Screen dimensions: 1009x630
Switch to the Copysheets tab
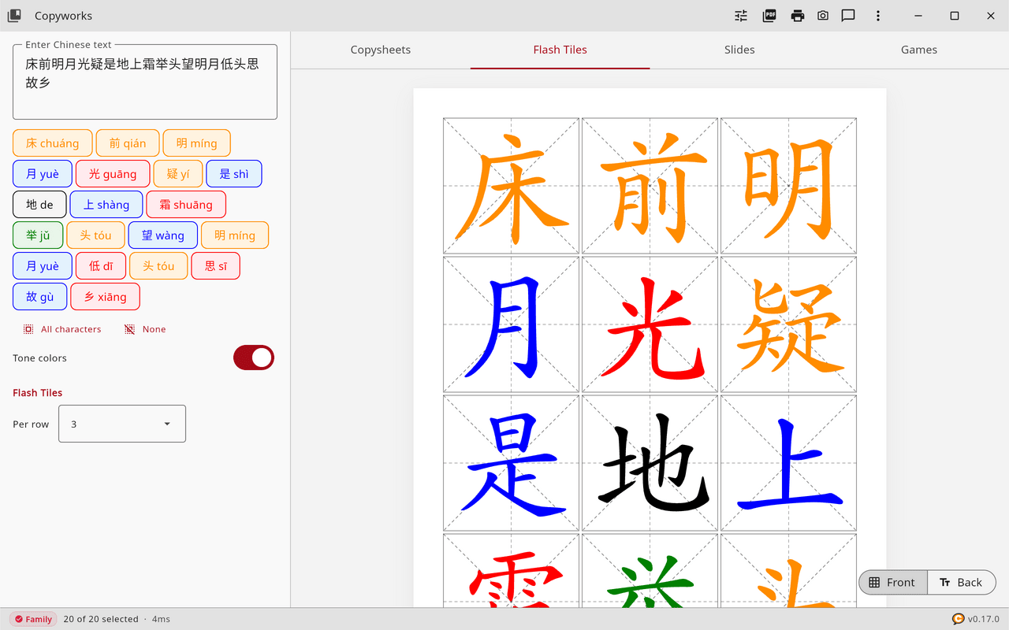381,50
